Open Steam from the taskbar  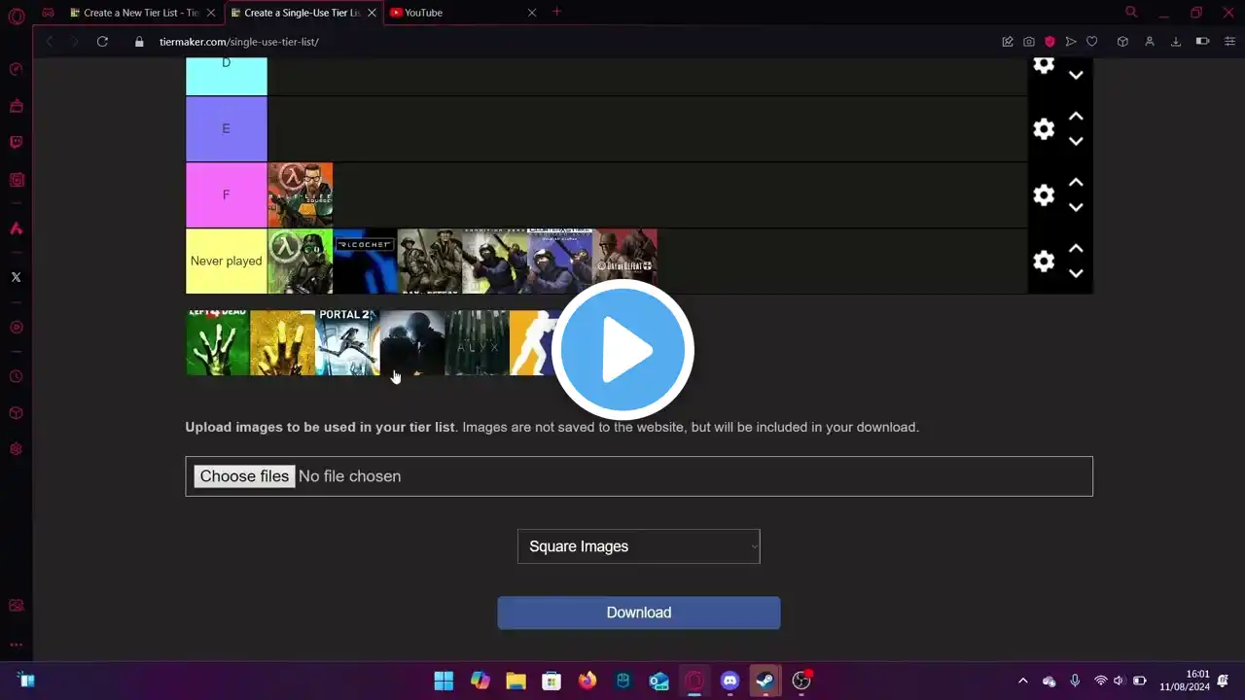pyautogui.click(x=765, y=681)
